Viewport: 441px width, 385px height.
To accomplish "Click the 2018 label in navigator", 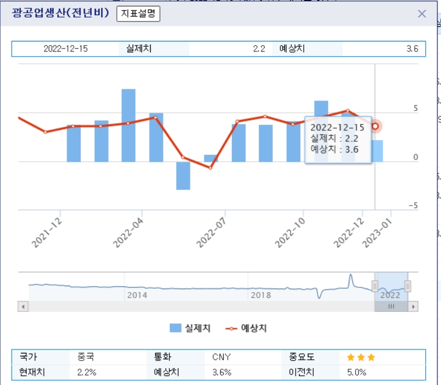I will [x=261, y=295].
